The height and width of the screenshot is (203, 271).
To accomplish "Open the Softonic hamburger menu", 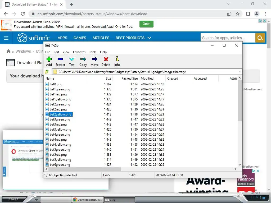I will [6, 38].
